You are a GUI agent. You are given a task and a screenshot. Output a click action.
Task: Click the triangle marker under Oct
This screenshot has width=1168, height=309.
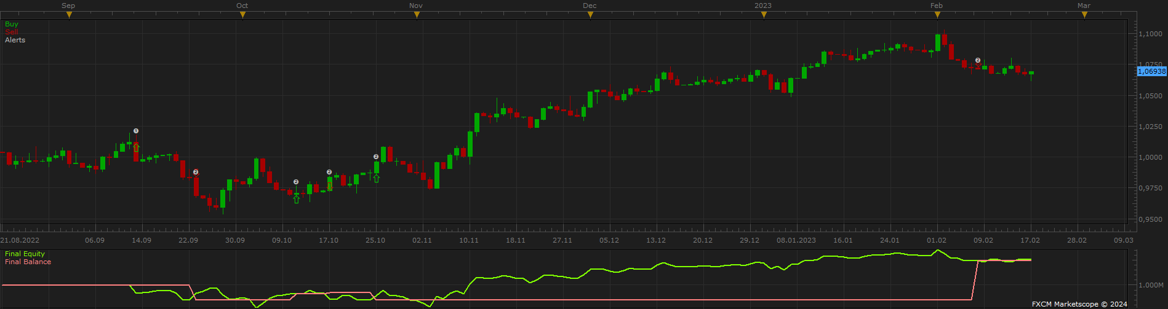tap(242, 15)
